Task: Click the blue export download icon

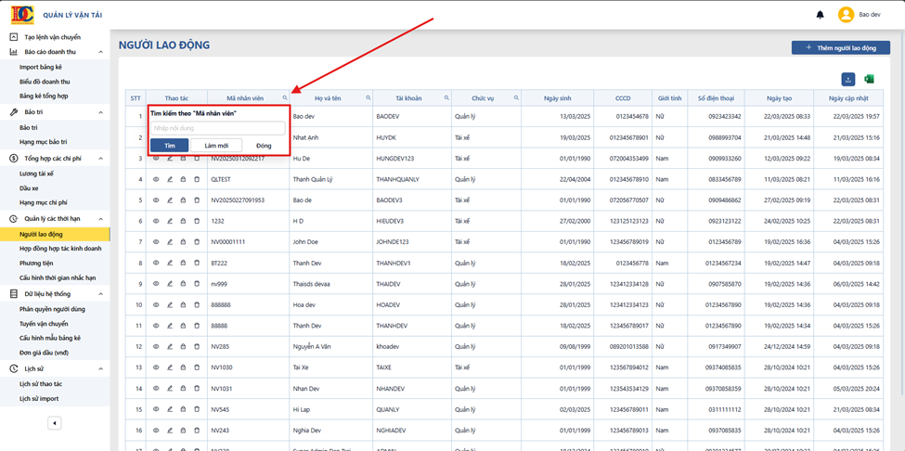Action: click(848, 79)
